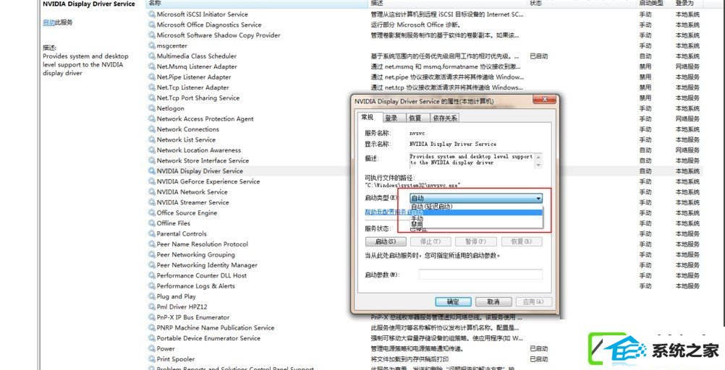Click the 启动 link in the left panel
Viewport: 725px width, 370px height.
coord(48,22)
